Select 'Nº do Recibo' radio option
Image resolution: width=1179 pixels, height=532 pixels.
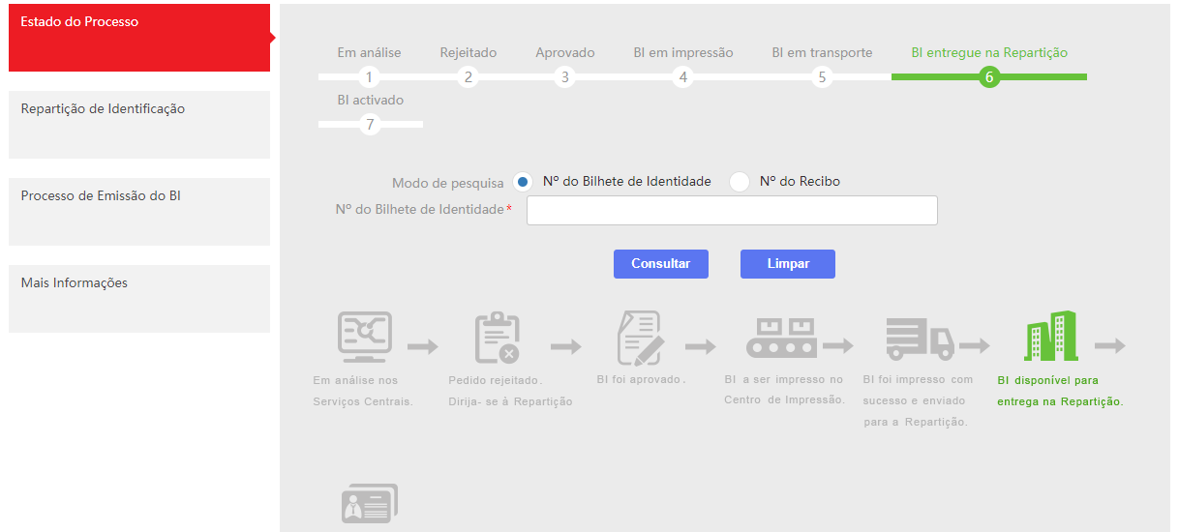(x=740, y=182)
